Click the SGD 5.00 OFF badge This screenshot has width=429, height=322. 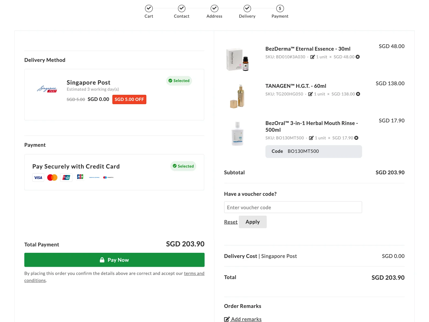pos(129,100)
